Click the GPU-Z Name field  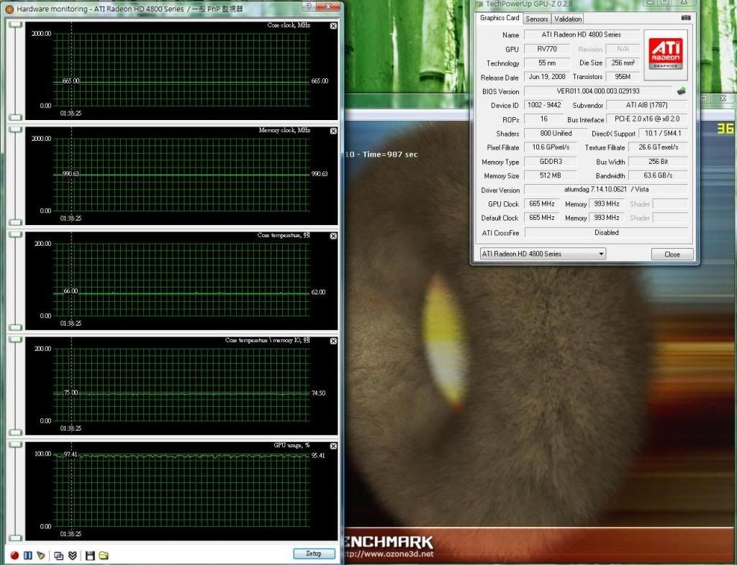[582, 35]
